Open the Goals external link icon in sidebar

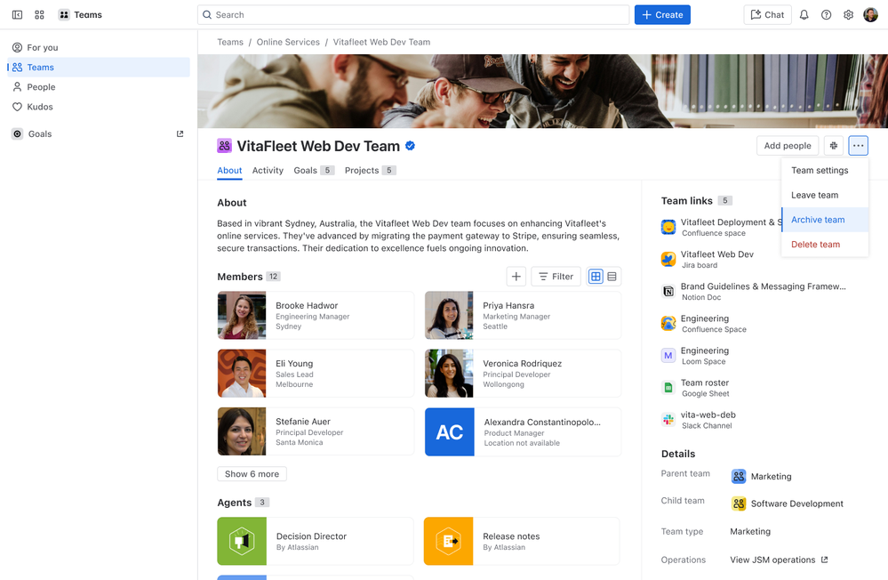[x=180, y=133]
